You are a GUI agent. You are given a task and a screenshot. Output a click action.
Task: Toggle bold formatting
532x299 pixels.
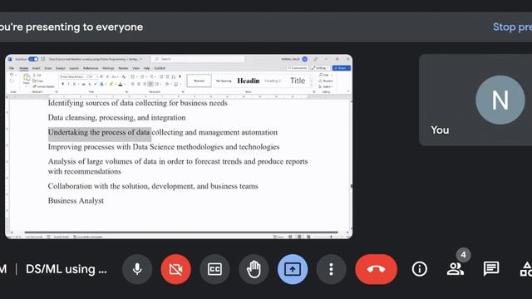(63, 84)
